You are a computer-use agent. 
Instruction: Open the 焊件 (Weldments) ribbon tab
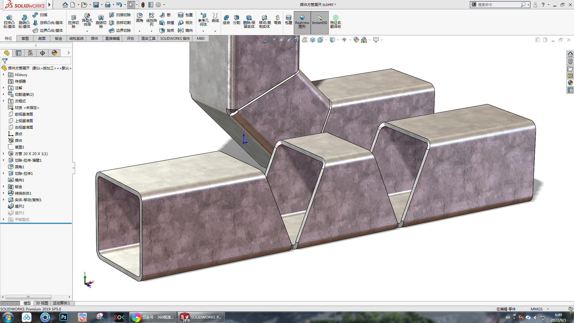pyautogui.click(x=95, y=38)
